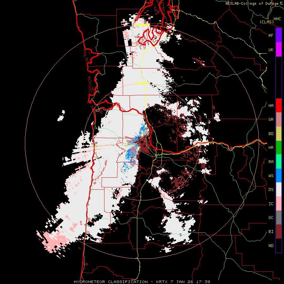284x284 pixels.
Task: Click the GC gray legend swatch
Action: [279, 217]
